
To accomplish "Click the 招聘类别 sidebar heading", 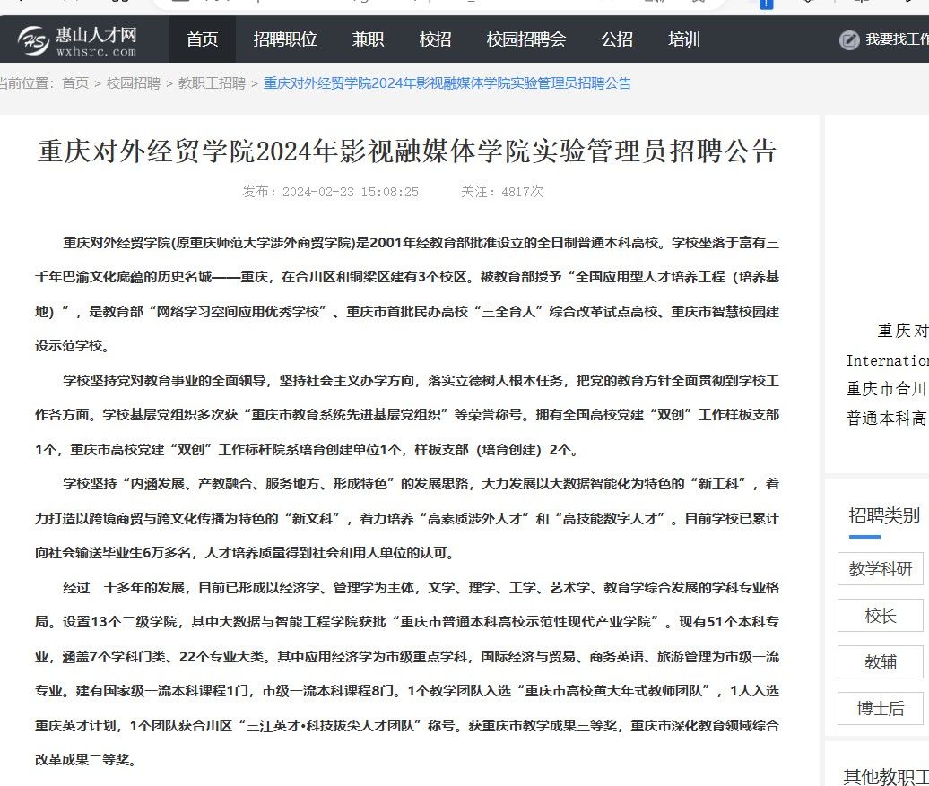I will tap(884, 515).
